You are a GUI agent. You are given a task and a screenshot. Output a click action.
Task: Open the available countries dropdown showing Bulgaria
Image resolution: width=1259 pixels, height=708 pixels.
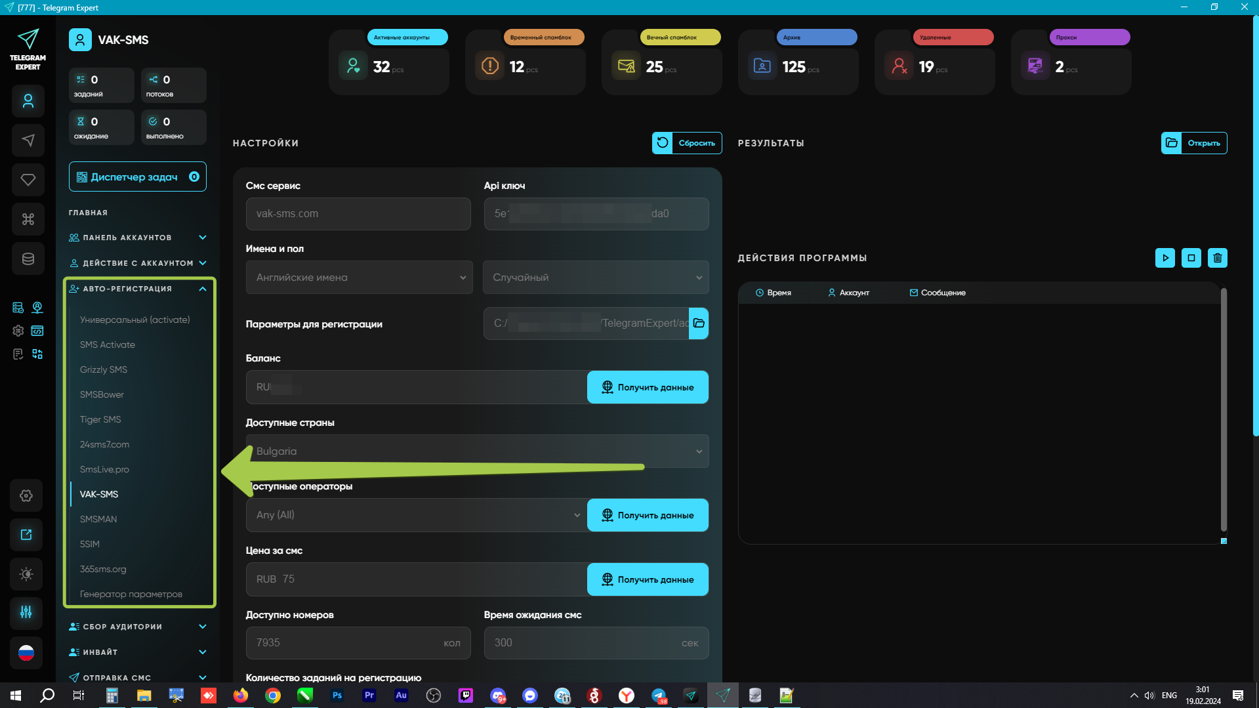[x=478, y=451]
